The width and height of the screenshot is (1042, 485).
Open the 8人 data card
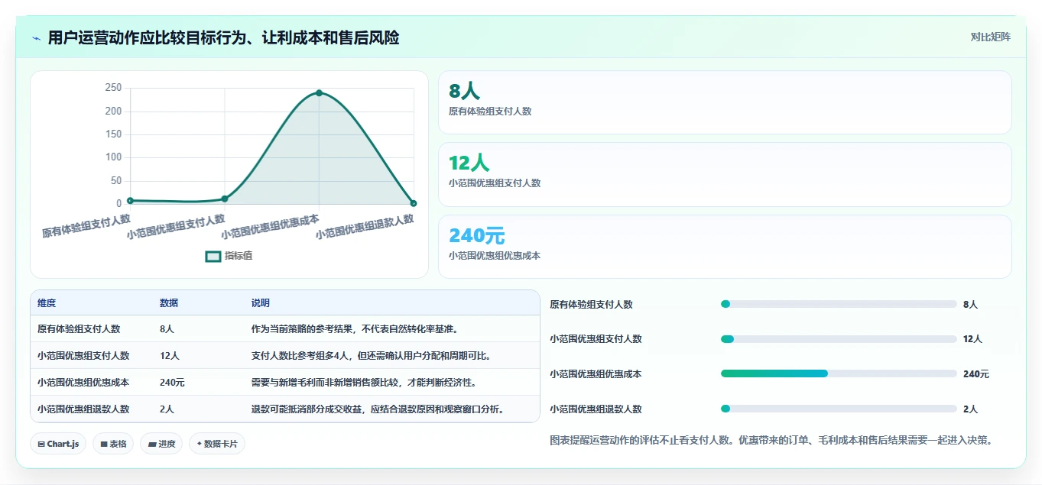click(725, 102)
